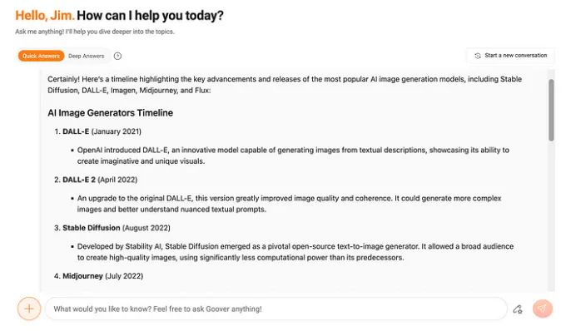Switch to Quick Answers mode
The height and width of the screenshot is (331, 566).
pyautogui.click(x=41, y=56)
